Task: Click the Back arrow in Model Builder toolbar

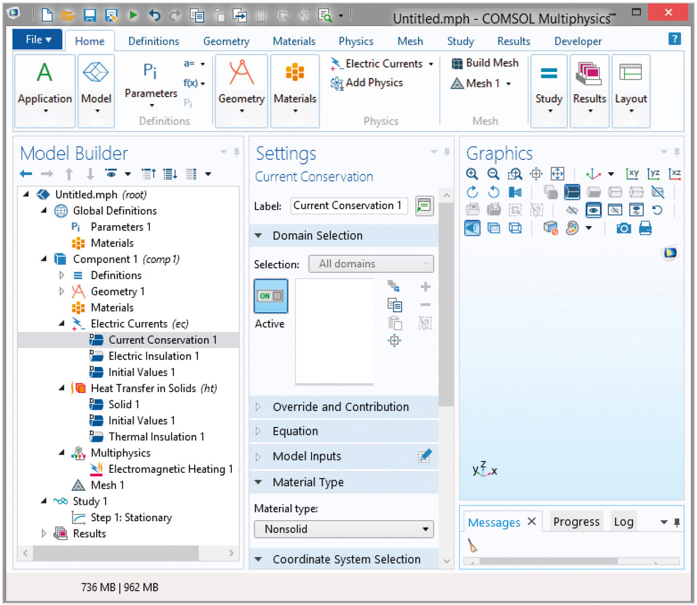Action: point(26,174)
